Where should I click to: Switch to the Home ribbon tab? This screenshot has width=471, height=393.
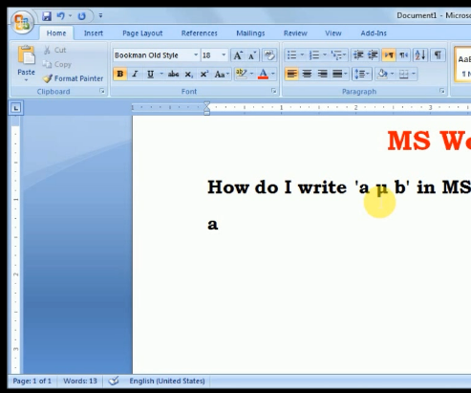pos(56,33)
